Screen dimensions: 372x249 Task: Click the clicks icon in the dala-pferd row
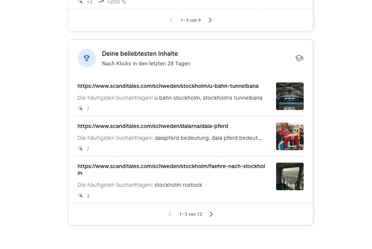(x=80, y=149)
